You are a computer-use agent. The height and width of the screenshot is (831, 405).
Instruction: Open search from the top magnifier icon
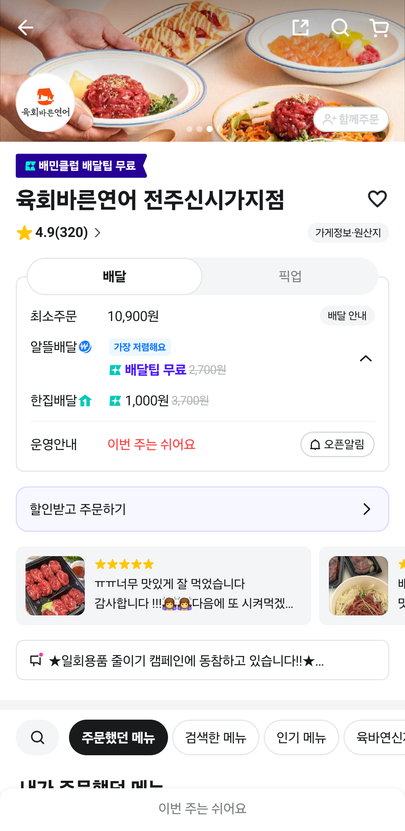click(x=340, y=28)
